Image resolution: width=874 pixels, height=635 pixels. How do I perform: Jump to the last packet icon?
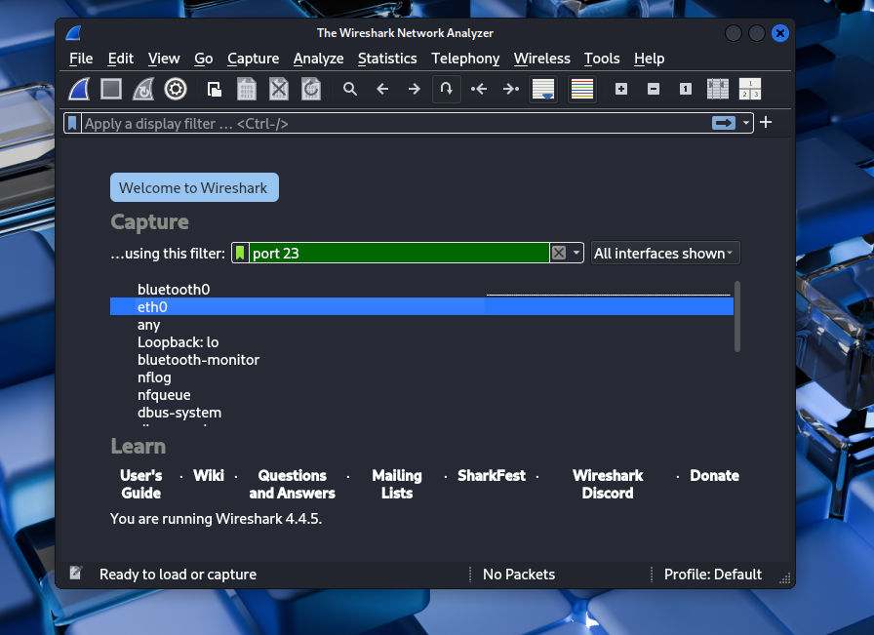[x=511, y=89]
